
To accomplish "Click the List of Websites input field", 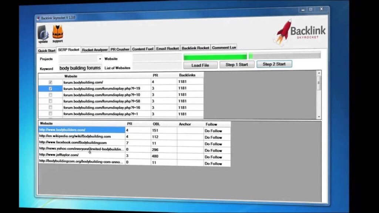I will pos(157,66).
